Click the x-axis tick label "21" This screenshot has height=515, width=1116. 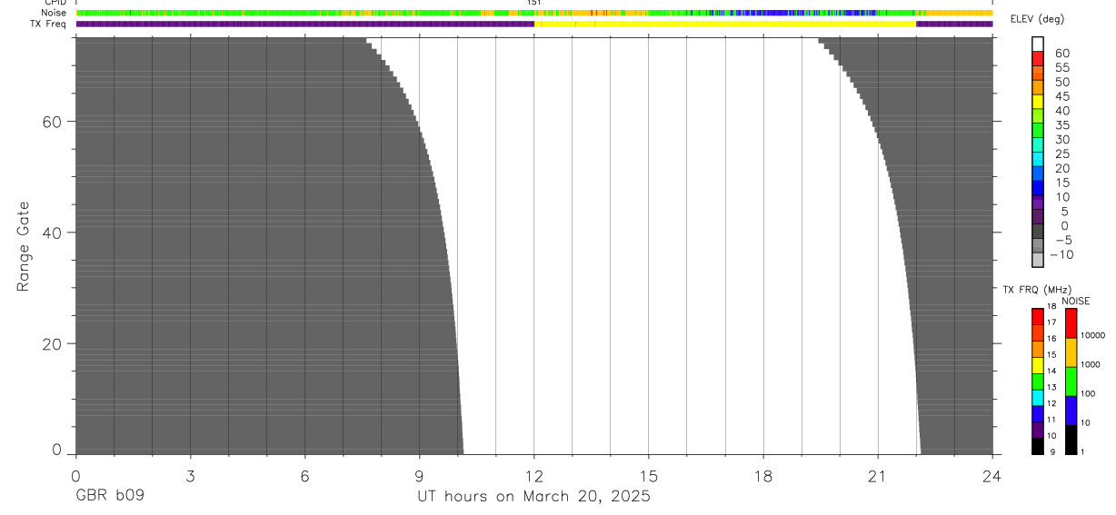tap(878, 475)
